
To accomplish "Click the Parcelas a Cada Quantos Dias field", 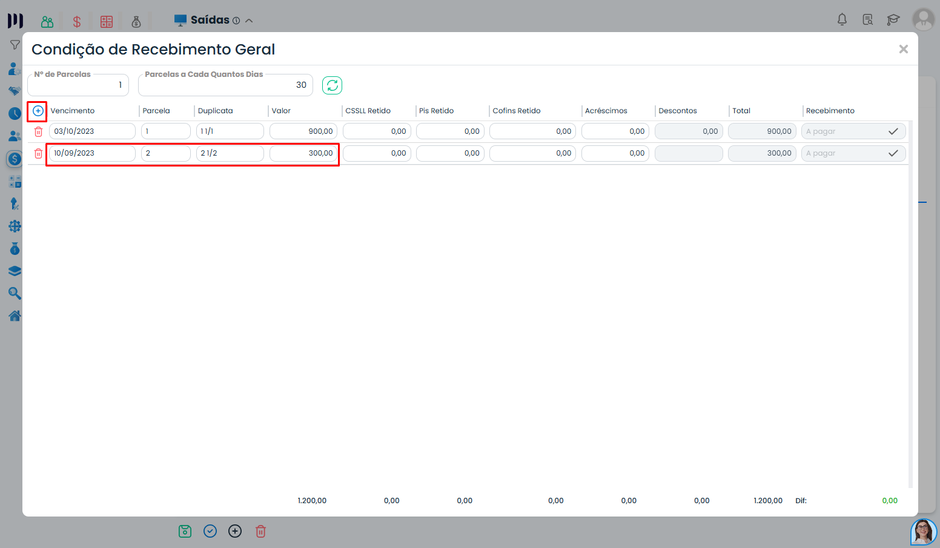I will tap(225, 85).
